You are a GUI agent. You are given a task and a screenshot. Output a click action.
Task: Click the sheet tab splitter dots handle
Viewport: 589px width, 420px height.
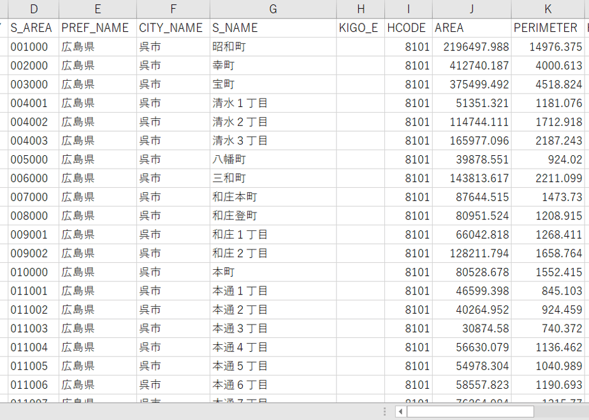(384, 412)
